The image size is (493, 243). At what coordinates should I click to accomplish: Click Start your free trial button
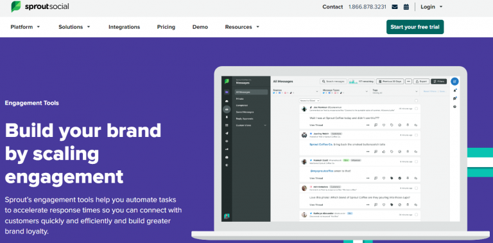[x=415, y=27]
